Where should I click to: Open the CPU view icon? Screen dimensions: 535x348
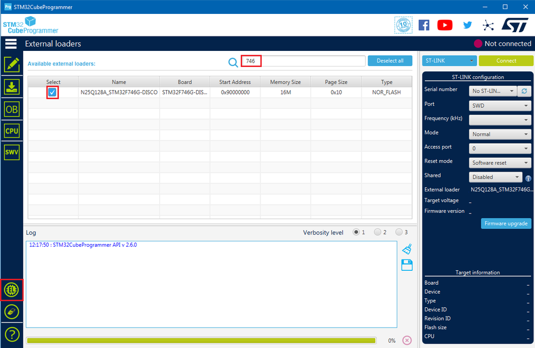click(x=12, y=131)
